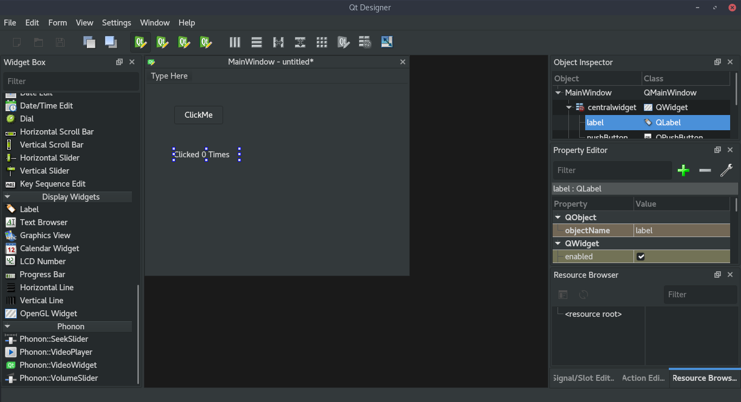The width and height of the screenshot is (741, 402).
Task: Select the Edit Widgets mode icon
Action: (140, 42)
